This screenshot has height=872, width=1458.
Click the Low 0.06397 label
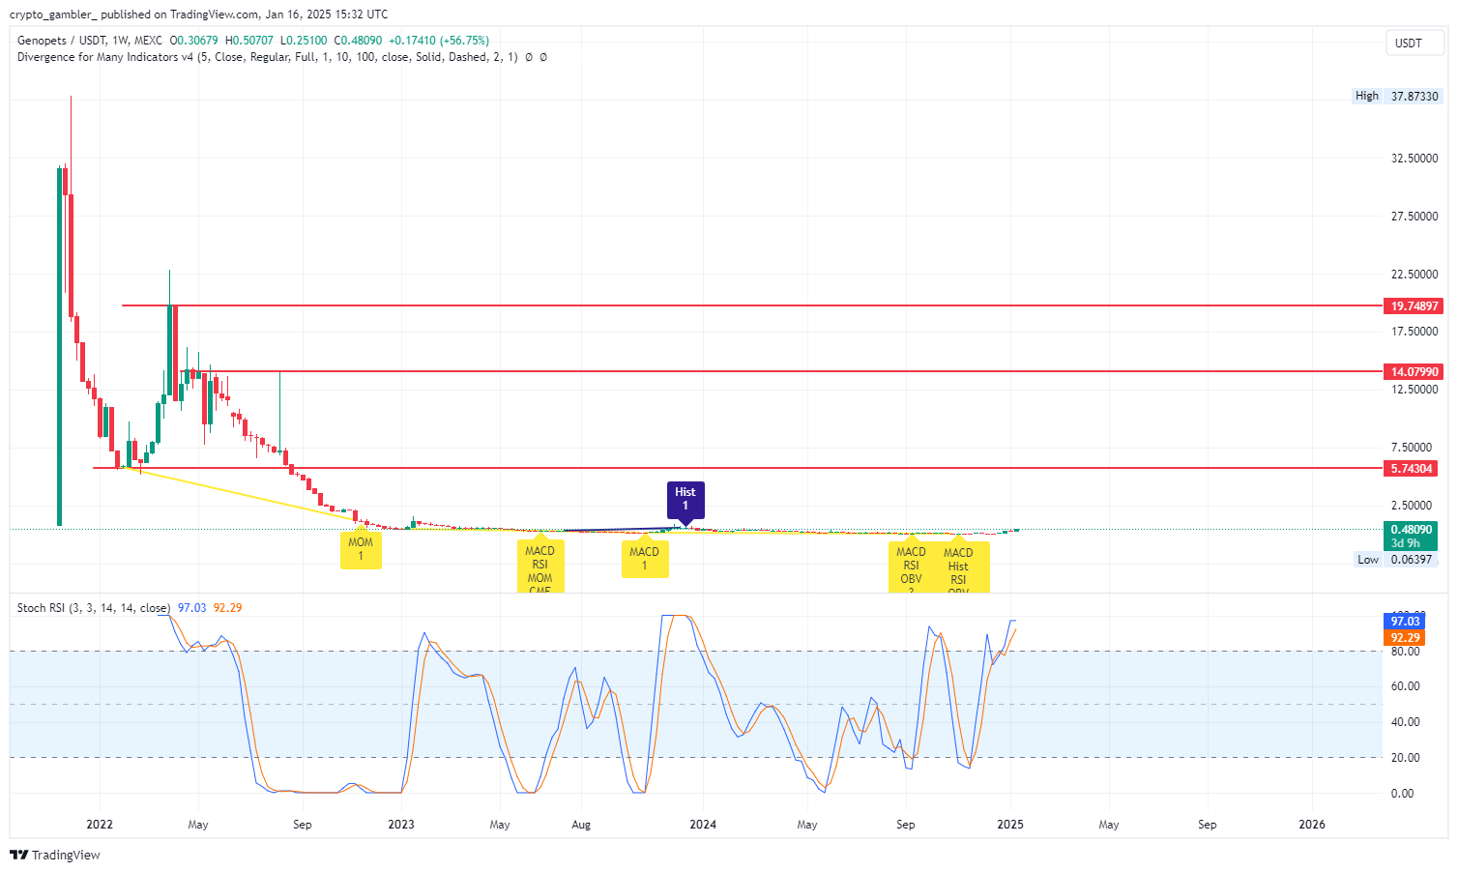coord(1396,559)
